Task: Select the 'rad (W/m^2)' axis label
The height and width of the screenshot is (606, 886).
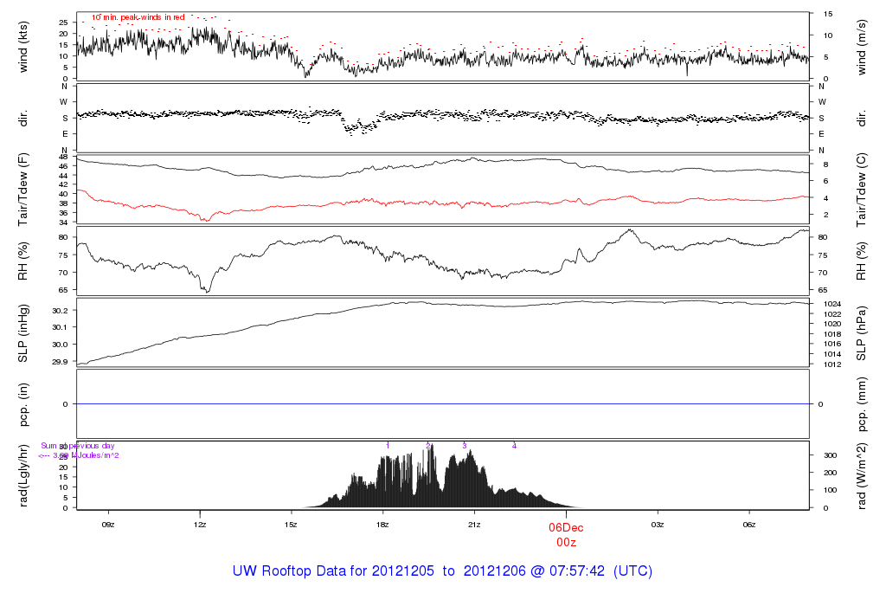Action: (861, 476)
